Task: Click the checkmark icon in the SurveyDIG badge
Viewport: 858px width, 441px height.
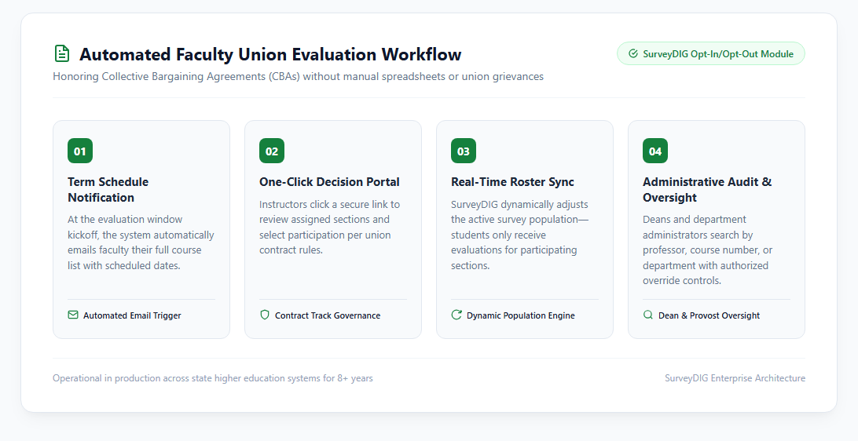Action: pos(633,53)
